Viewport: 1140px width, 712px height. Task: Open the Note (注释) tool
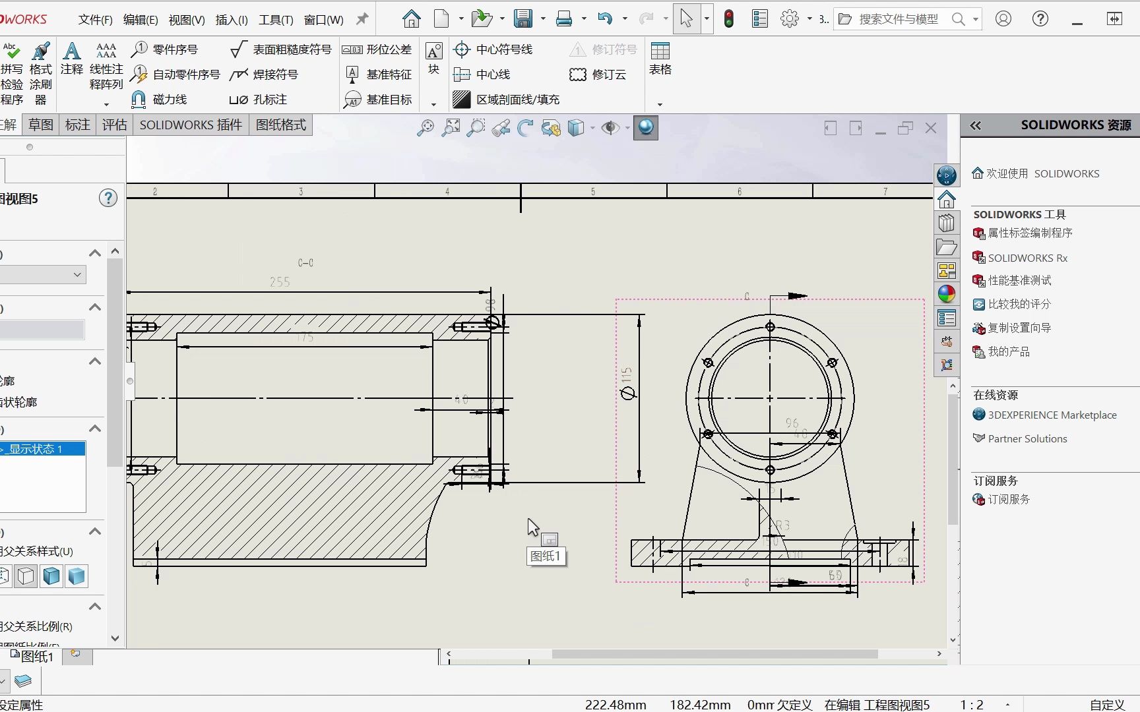coord(71,58)
